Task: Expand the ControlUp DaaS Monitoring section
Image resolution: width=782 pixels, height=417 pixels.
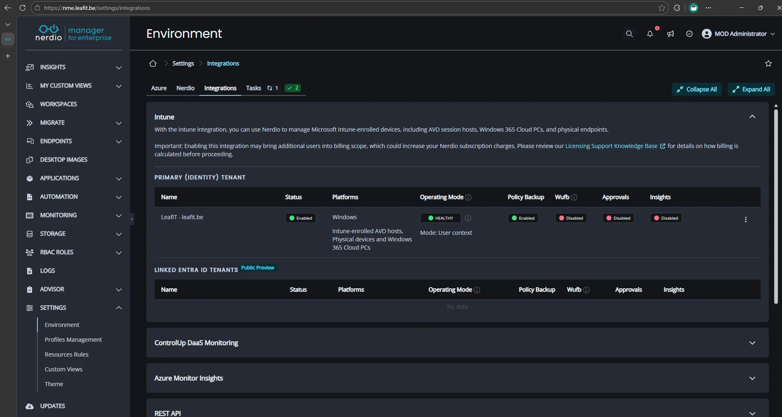Action: 752,343
